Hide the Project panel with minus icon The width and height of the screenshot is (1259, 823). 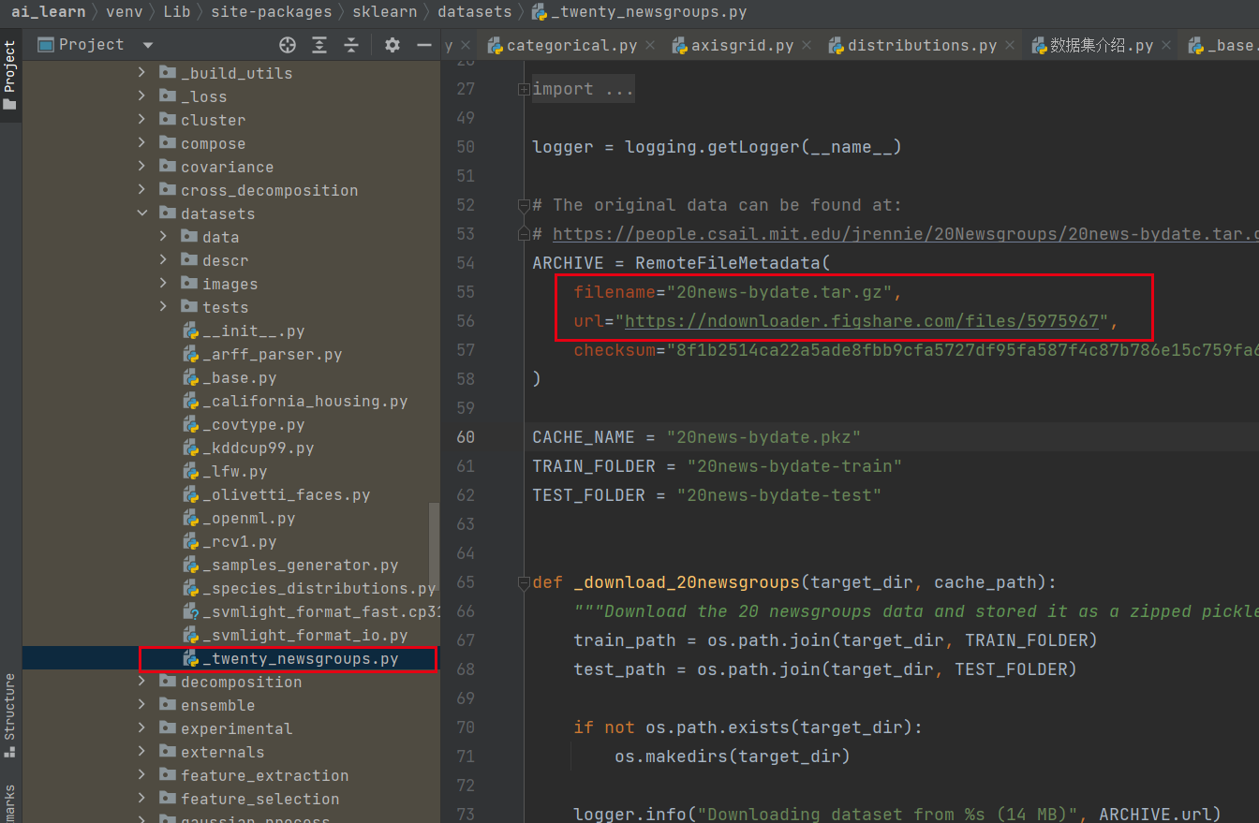click(x=423, y=45)
